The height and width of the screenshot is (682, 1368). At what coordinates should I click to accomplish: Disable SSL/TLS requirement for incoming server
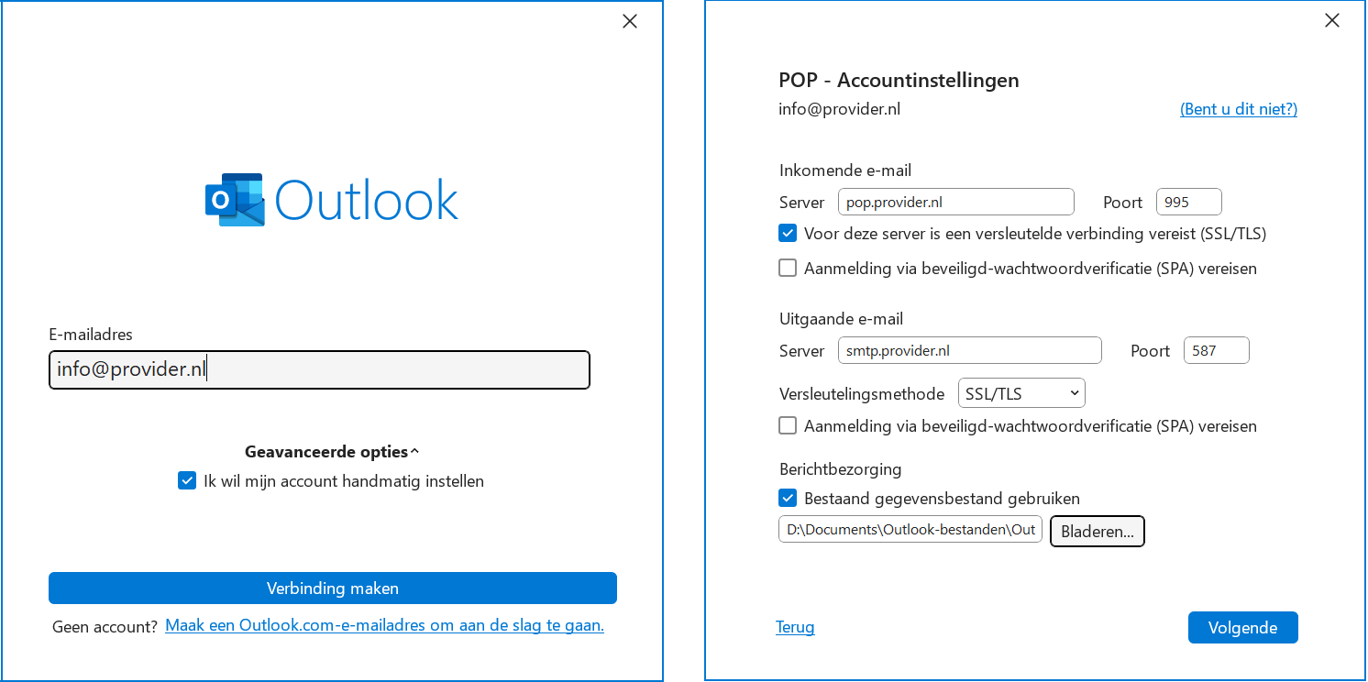(788, 233)
